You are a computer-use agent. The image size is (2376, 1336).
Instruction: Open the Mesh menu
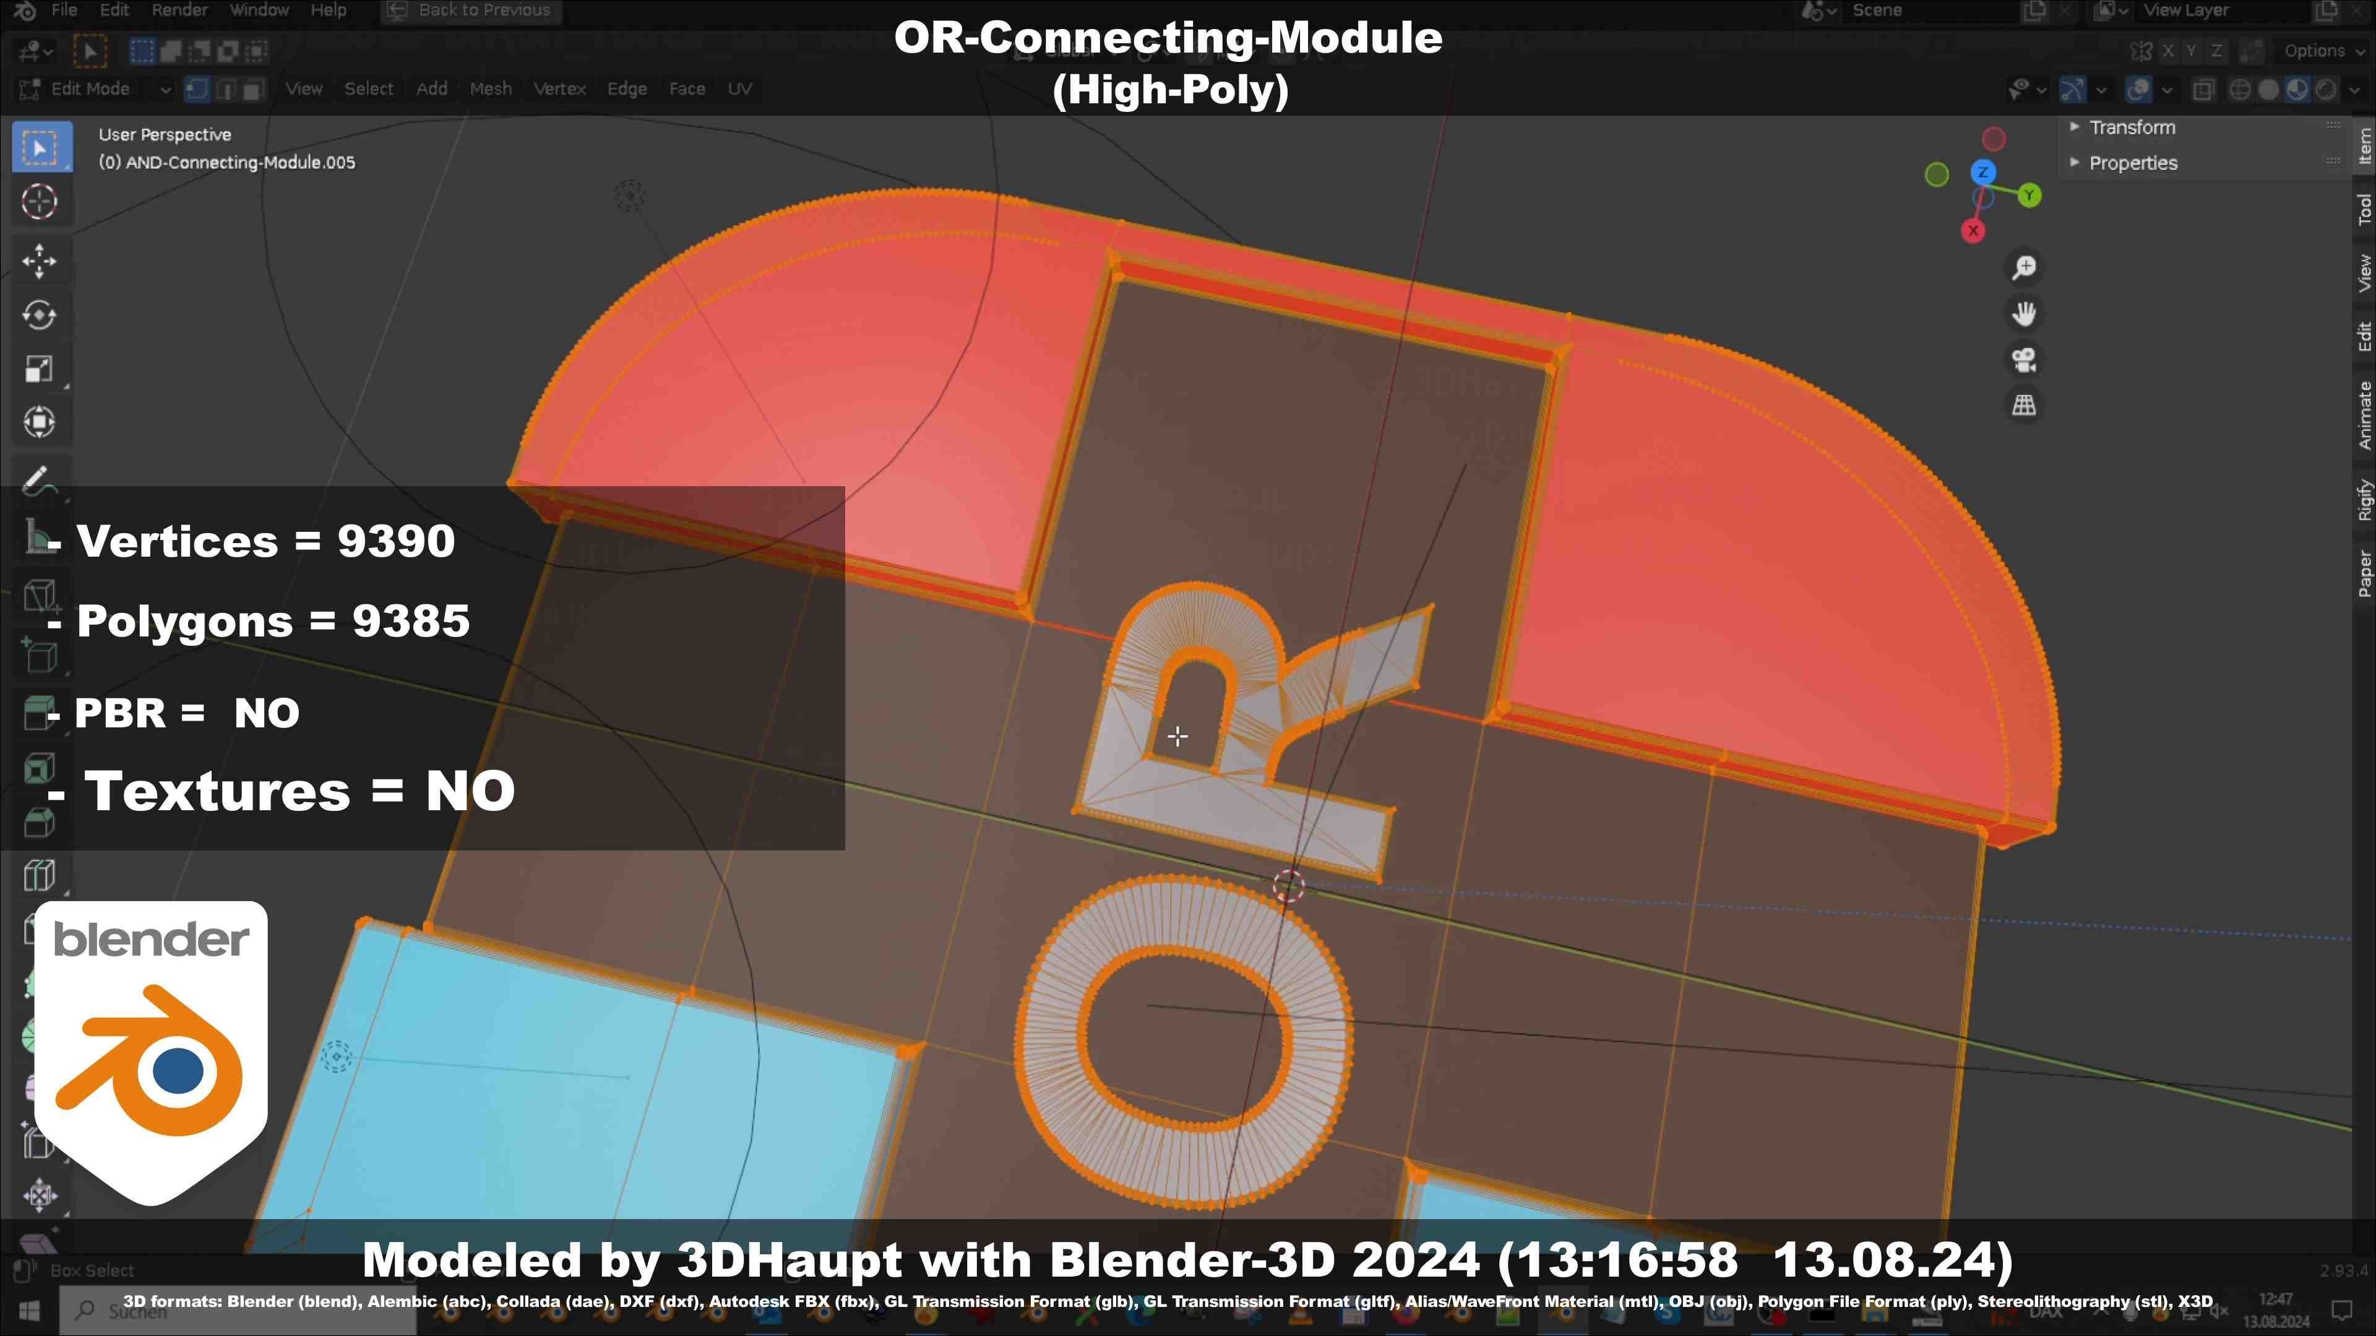click(x=490, y=90)
